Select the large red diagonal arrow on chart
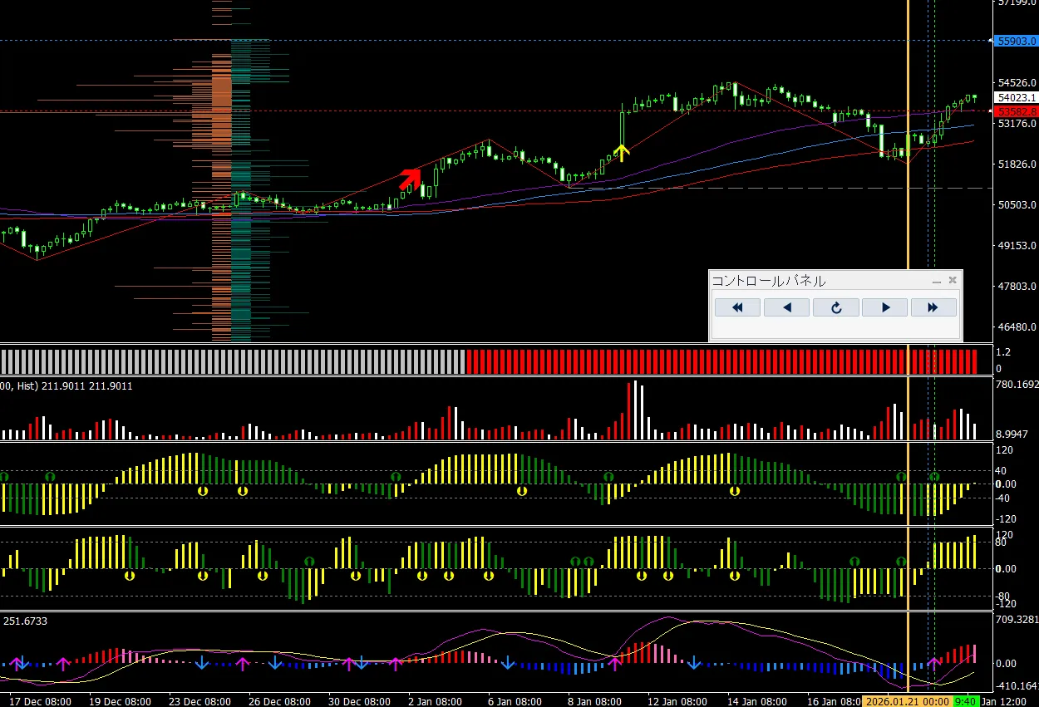 click(410, 179)
